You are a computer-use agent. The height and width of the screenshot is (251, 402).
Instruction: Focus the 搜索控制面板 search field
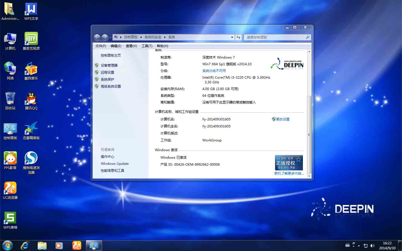pyautogui.click(x=275, y=37)
